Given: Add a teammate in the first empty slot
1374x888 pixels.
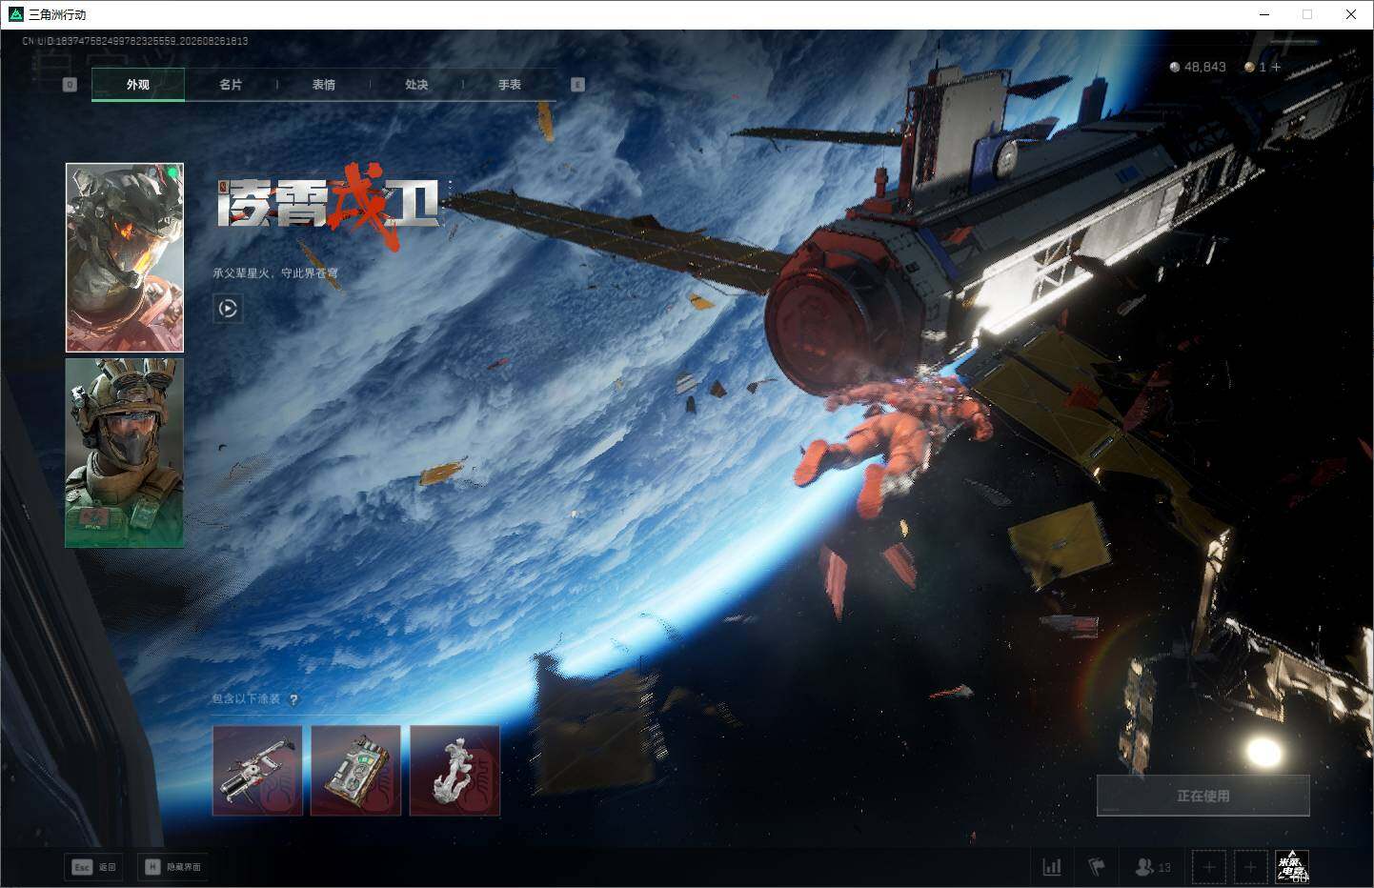Looking at the screenshot, I should 1209,867.
